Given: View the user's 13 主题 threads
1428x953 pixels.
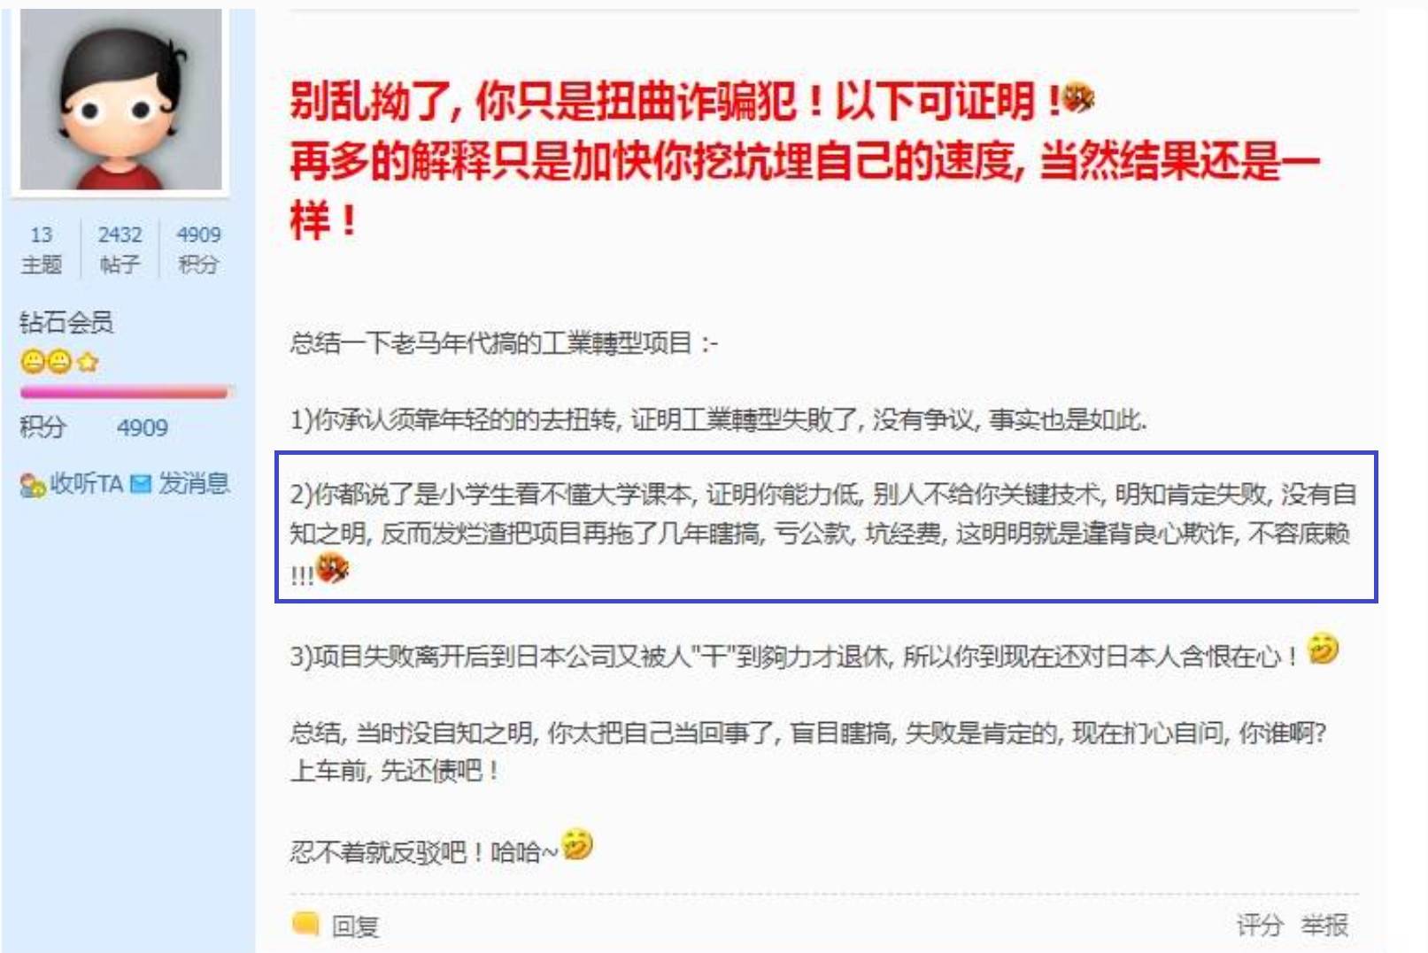Looking at the screenshot, I should [42, 250].
